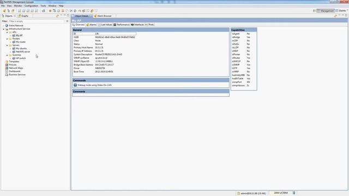
Task: Open the File menu
Action: coord(3,6)
